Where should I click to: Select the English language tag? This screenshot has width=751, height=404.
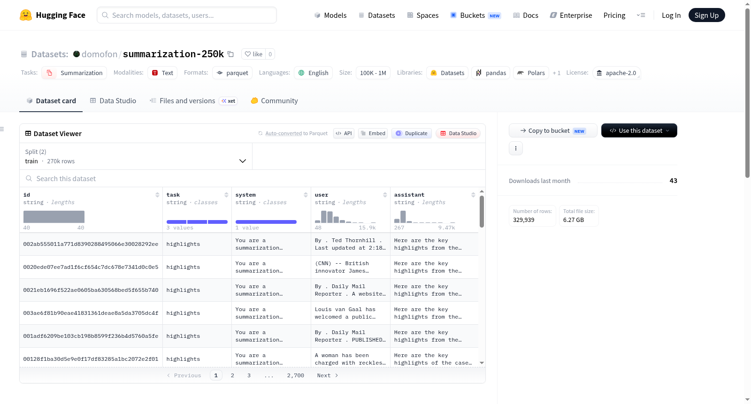coord(314,73)
